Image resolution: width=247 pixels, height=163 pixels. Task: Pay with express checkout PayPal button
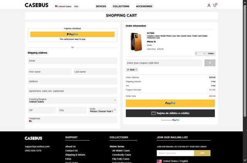72,34
